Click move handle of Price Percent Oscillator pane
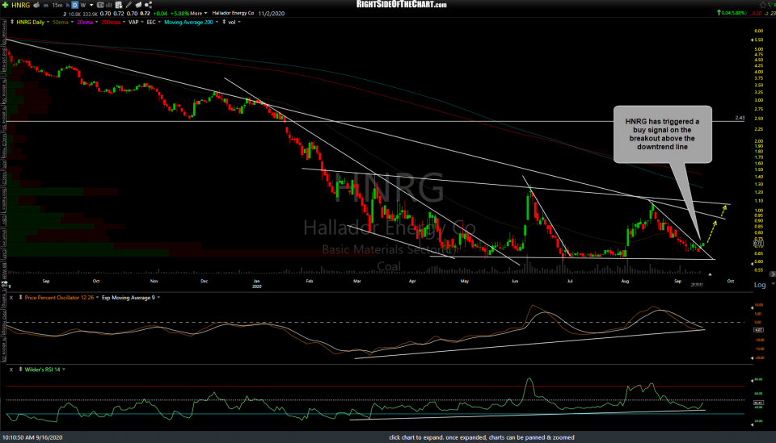The height and width of the screenshot is (443, 776). [20, 298]
